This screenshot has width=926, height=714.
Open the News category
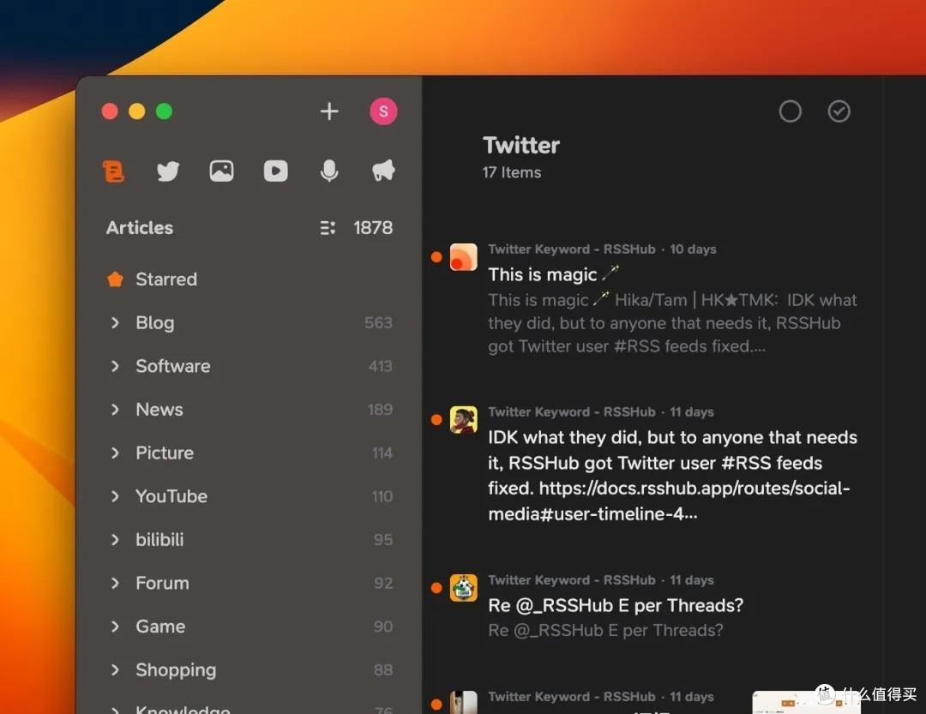tap(159, 410)
